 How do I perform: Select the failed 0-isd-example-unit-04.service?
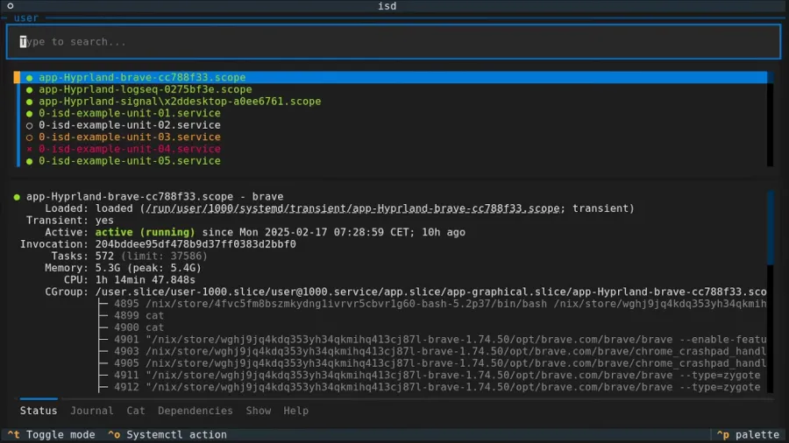pos(129,149)
